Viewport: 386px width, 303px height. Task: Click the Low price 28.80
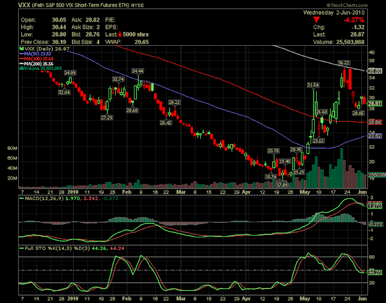59,34
